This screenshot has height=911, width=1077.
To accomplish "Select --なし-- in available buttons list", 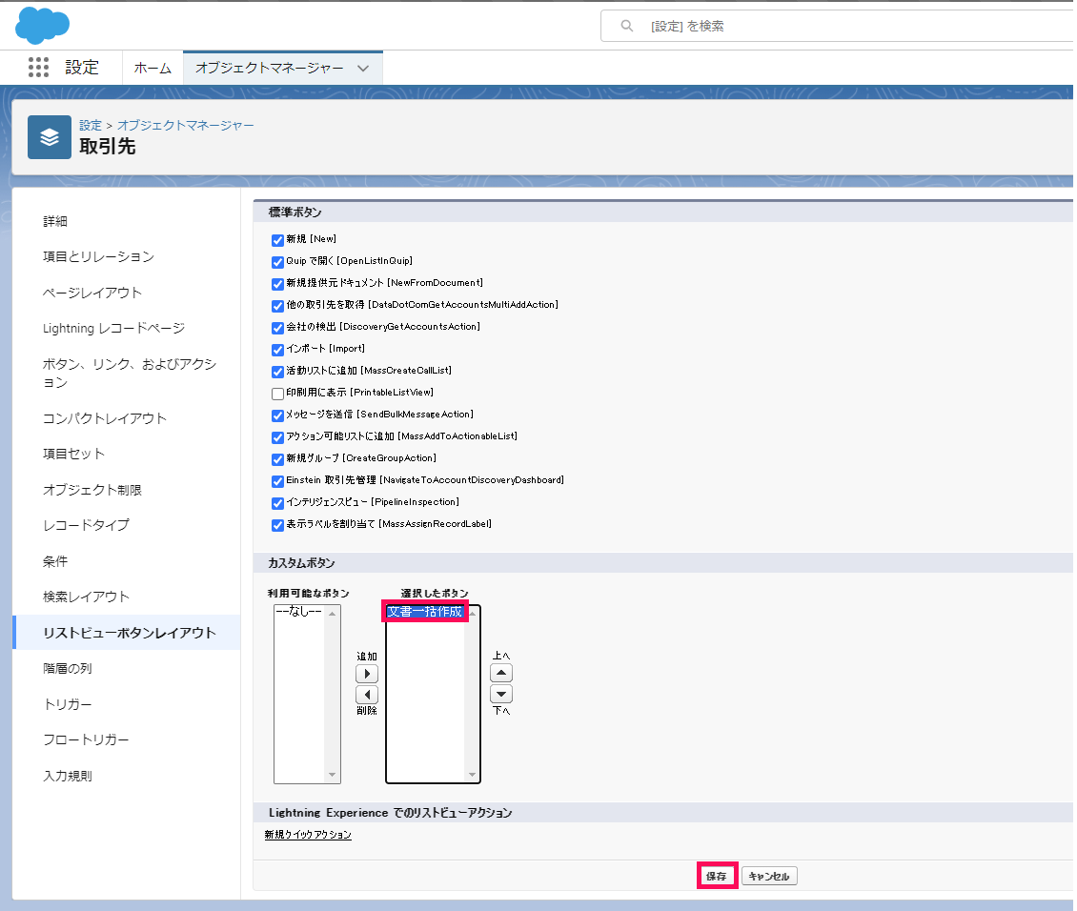I will [x=298, y=612].
